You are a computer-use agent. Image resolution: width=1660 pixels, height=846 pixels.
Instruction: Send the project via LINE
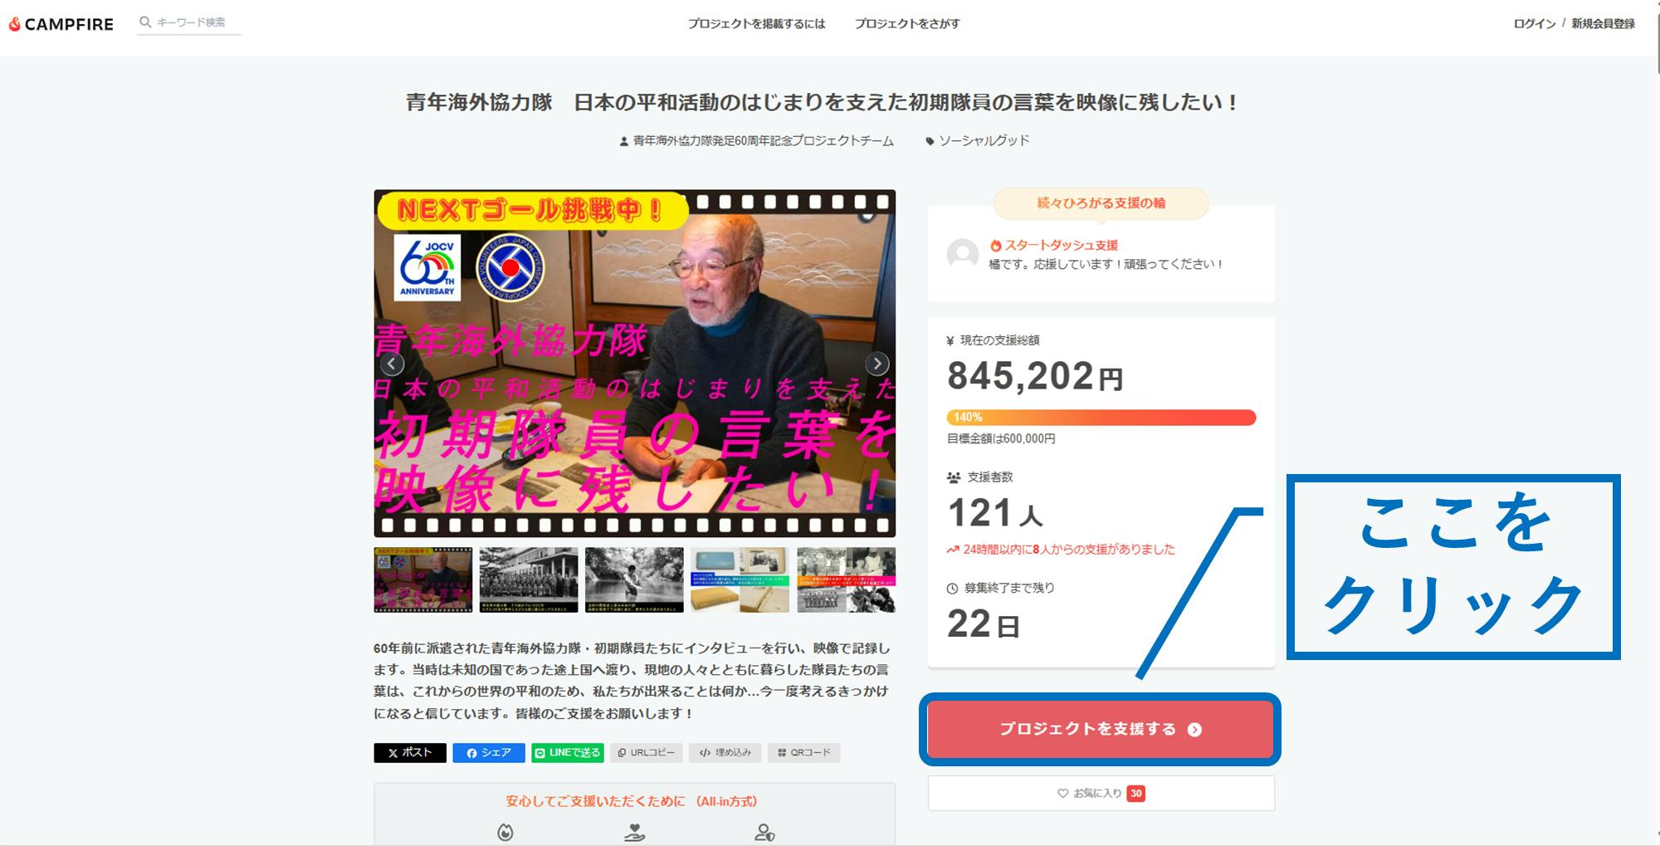tap(568, 752)
